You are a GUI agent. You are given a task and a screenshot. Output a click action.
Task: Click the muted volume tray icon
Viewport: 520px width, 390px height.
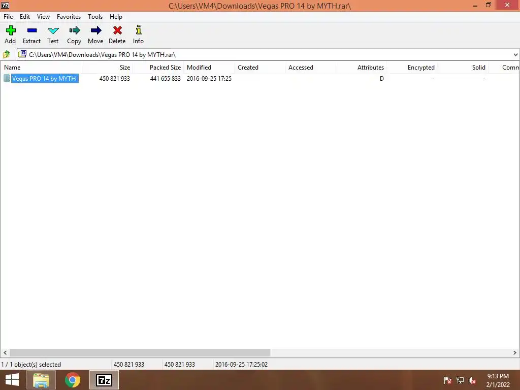click(x=472, y=380)
